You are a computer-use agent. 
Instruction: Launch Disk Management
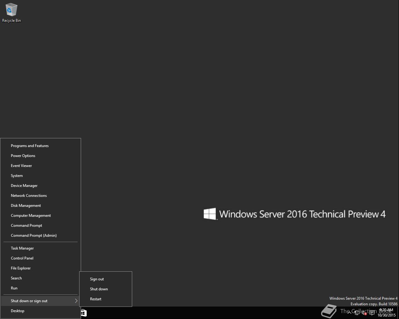point(41,206)
